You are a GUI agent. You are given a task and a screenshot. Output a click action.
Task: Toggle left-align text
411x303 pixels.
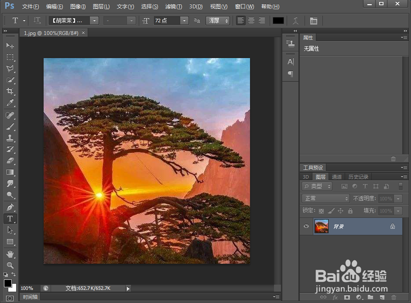pyautogui.click(x=241, y=21)
